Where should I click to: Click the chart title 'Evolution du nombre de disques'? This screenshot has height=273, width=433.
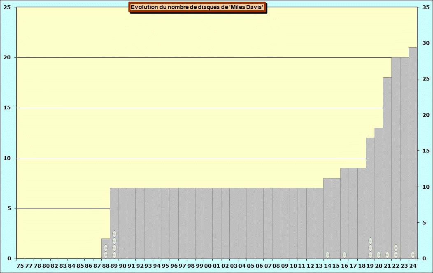(198, 7)
